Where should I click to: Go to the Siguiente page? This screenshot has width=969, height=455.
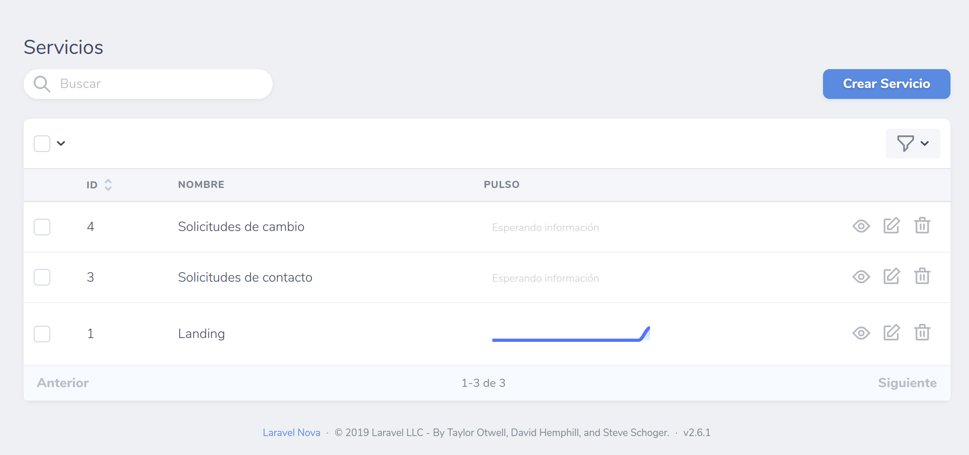coord(907,383)
